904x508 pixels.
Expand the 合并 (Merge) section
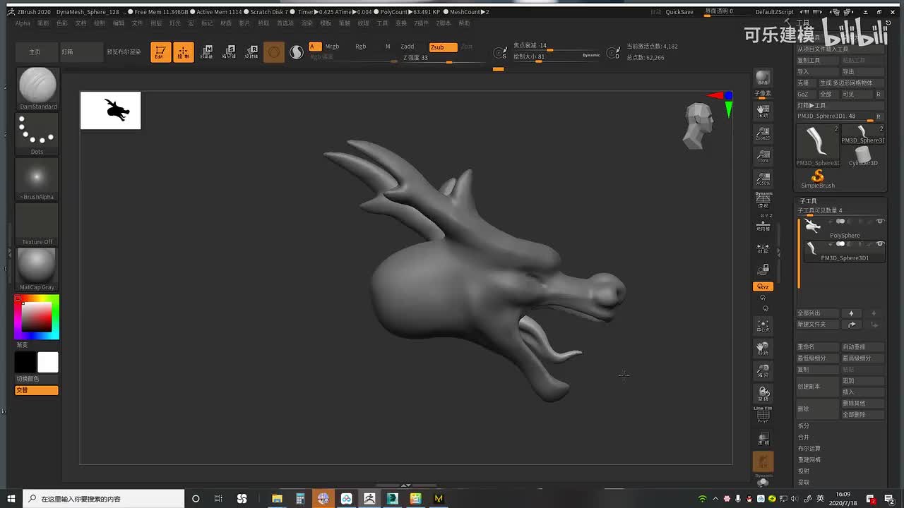click(804, 437)
